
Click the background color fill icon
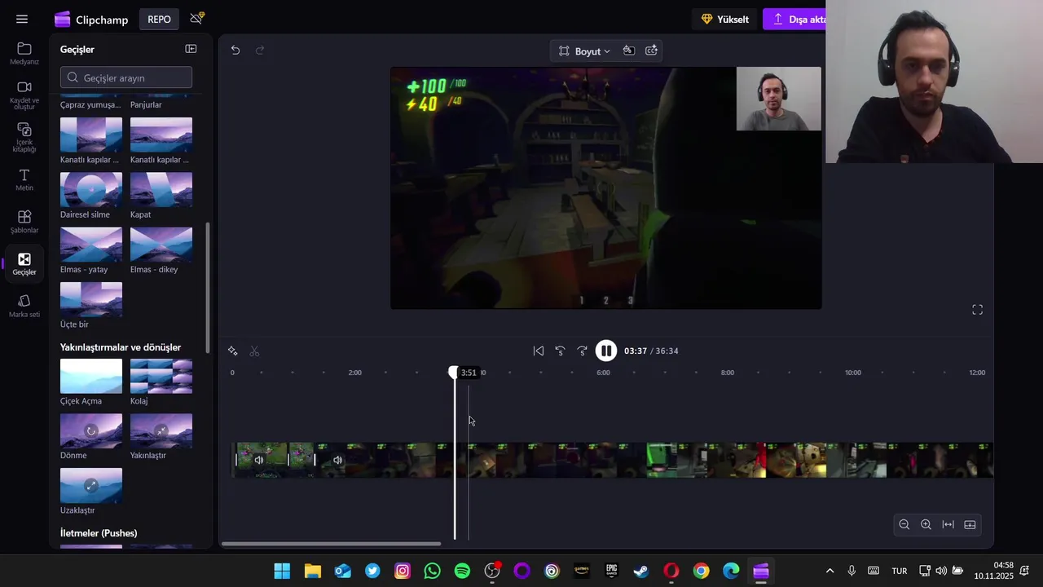(629, 51)
